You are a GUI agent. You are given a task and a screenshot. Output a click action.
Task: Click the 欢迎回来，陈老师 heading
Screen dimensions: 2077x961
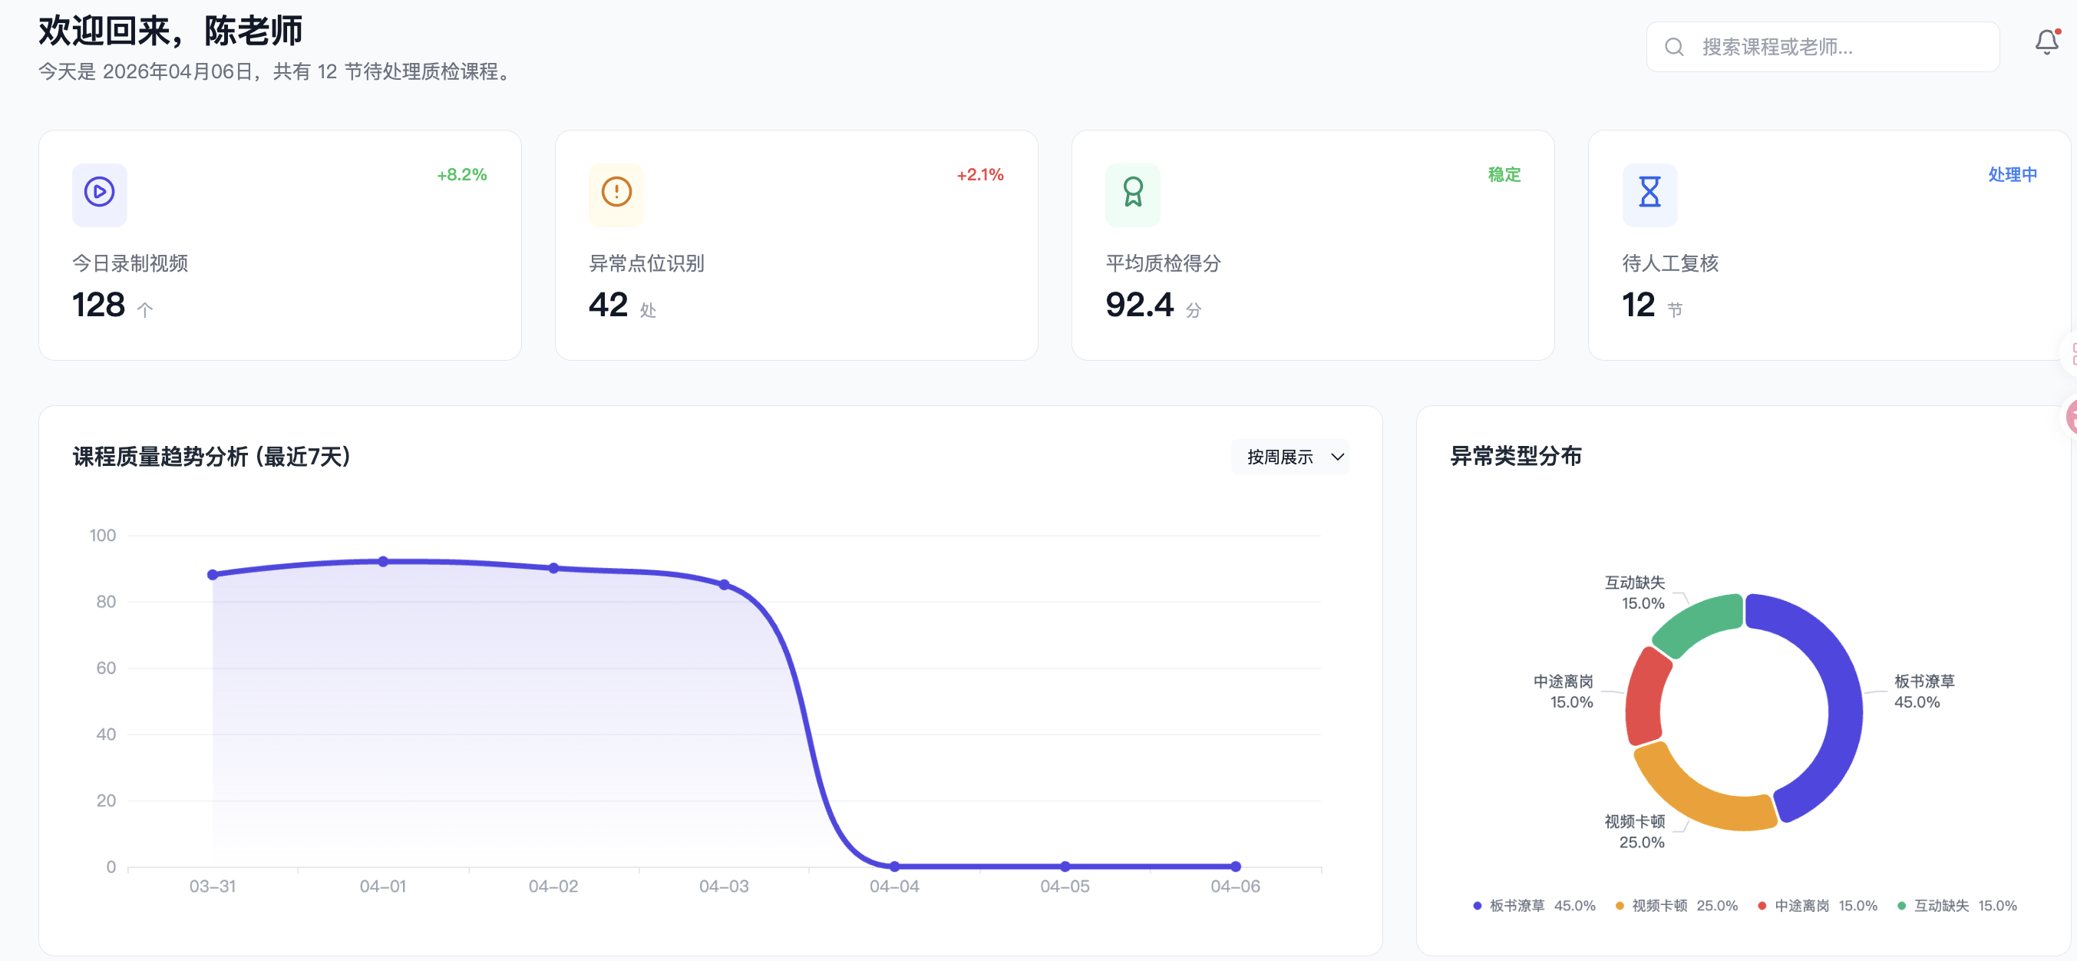click(x=170, y=31)
